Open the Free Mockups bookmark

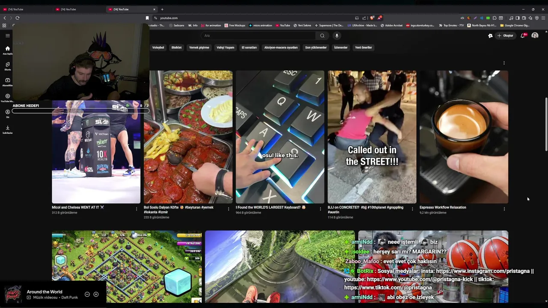click(x=235, y=25)
